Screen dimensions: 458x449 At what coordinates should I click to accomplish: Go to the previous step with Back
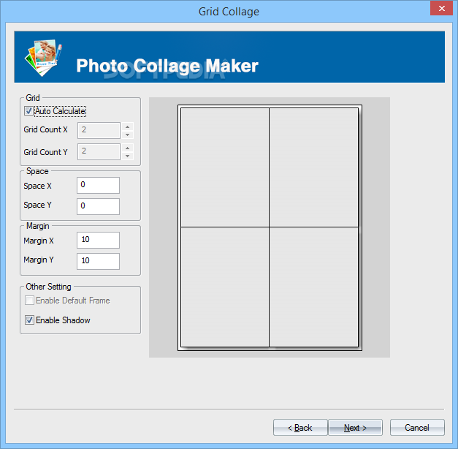(x=300, y=427)
